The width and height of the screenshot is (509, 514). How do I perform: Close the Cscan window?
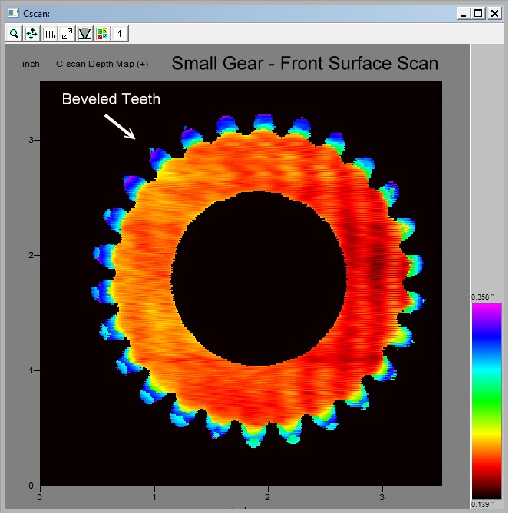pyautogui.click(x=494, y=14)
